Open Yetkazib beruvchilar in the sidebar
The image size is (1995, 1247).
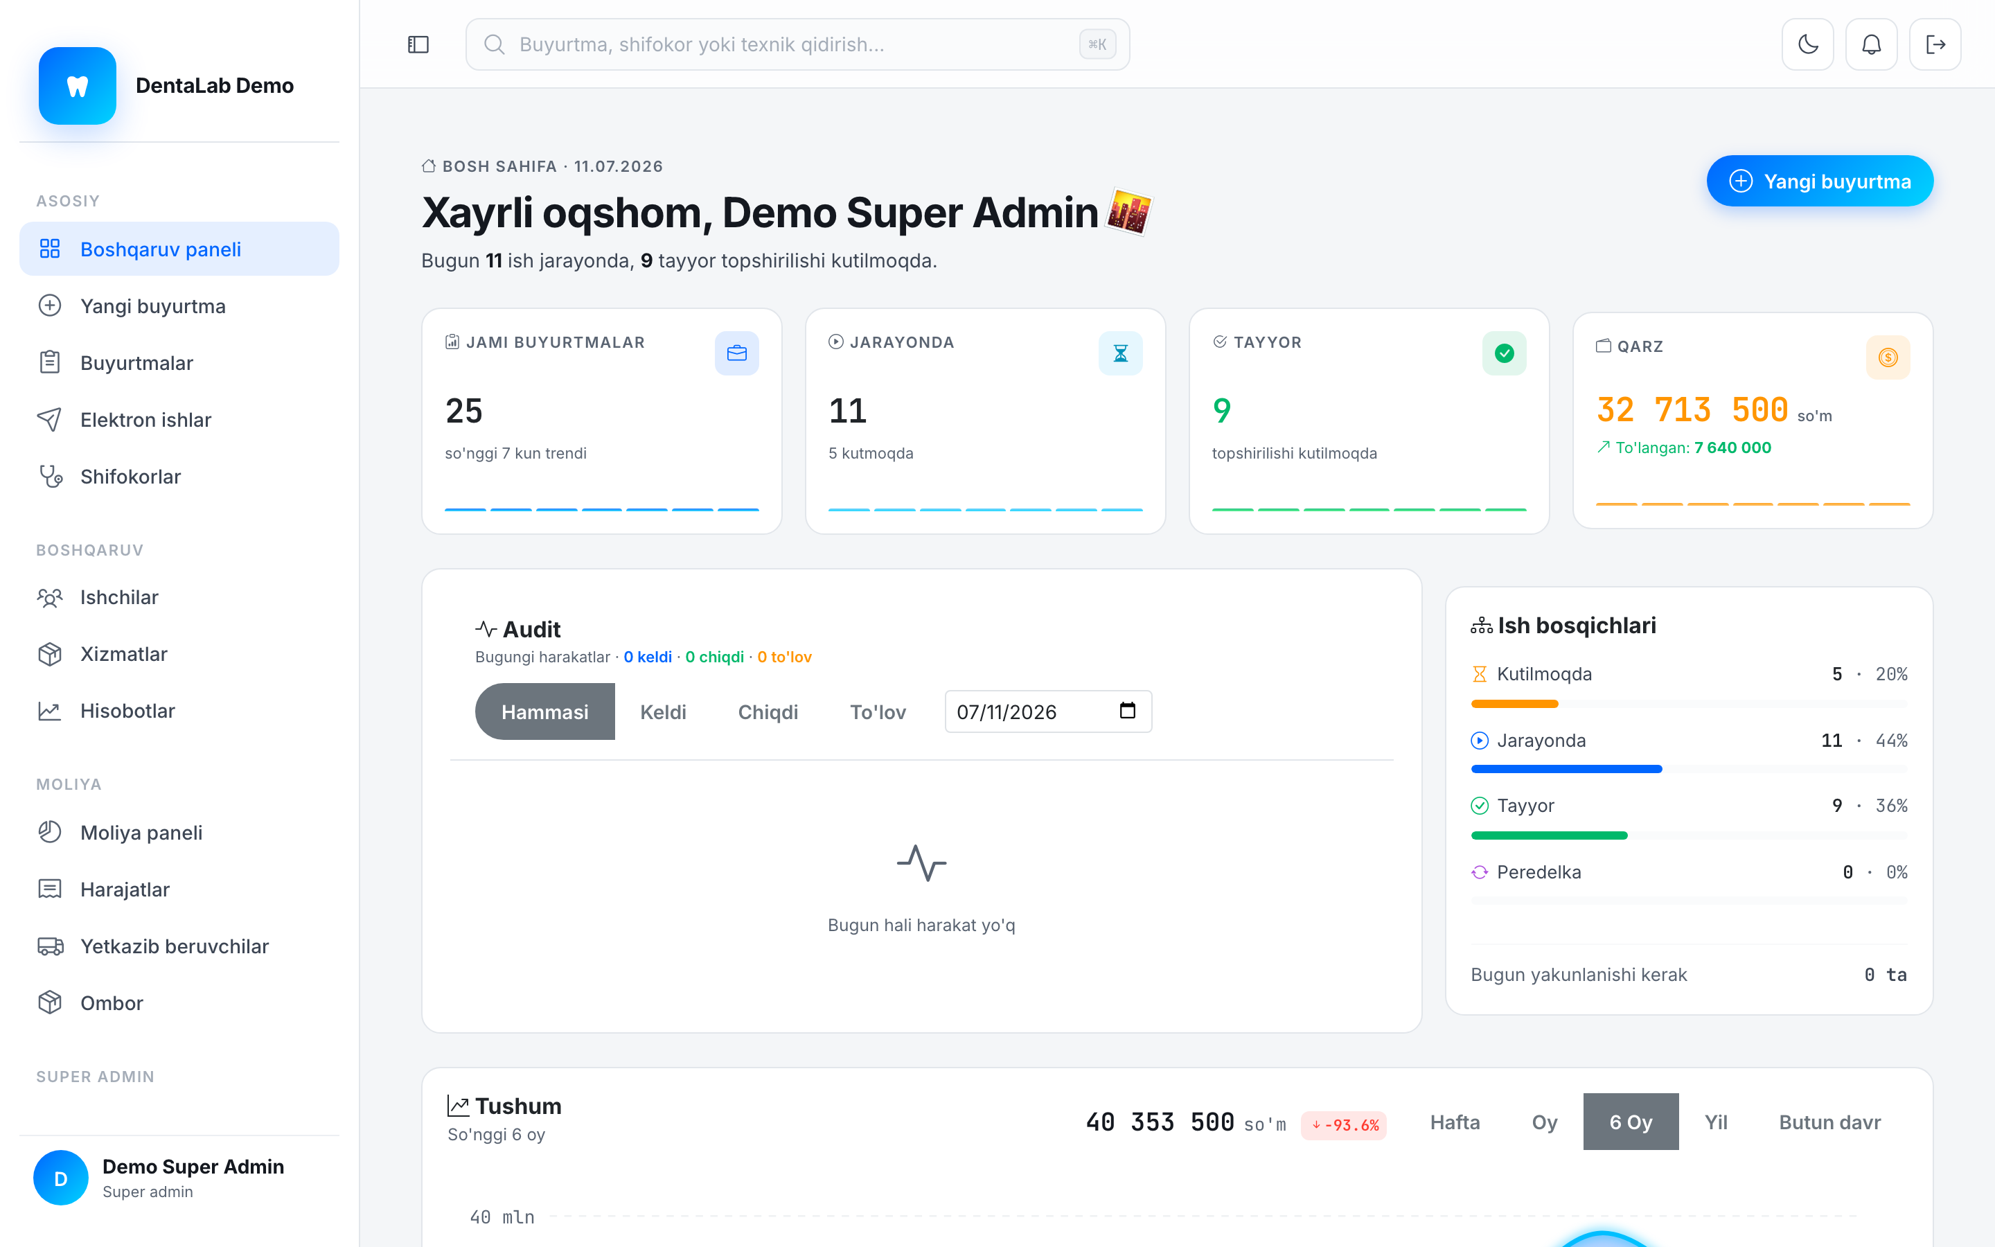click(x=179, y=946)
